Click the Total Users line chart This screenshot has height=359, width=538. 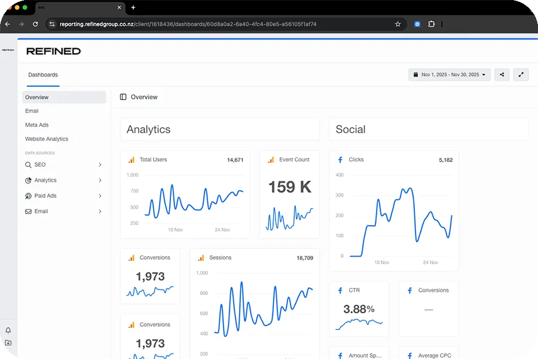[194, 202]
